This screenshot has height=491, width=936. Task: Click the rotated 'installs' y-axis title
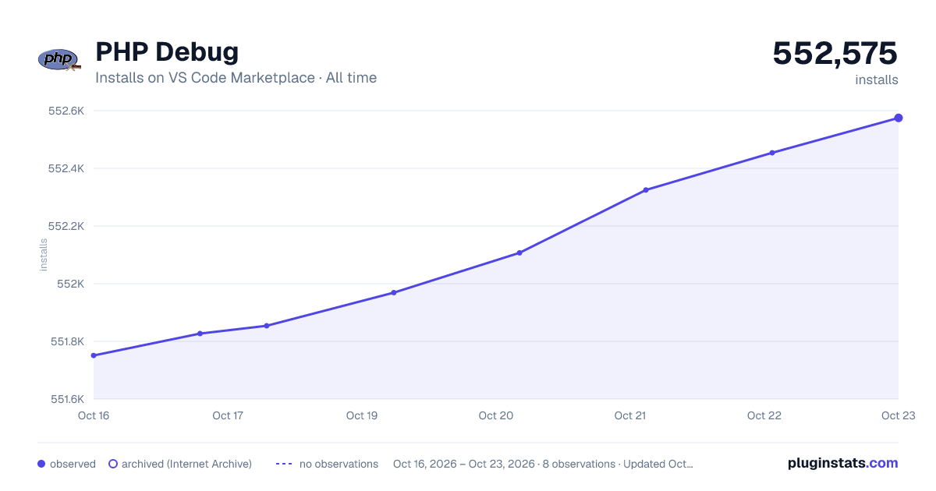pos(44,255)
